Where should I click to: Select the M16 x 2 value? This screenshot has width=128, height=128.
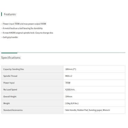coord(69,76)
